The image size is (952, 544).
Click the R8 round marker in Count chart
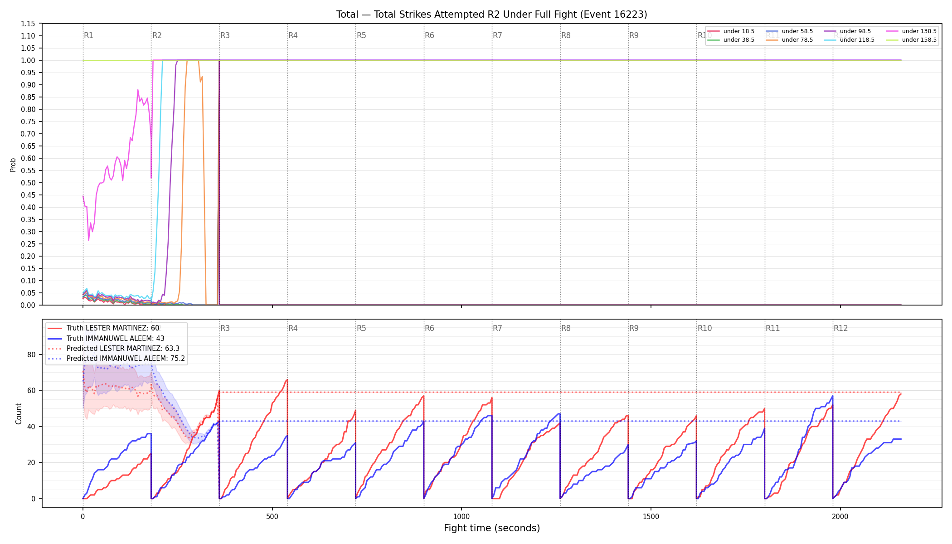(x=566, y=328)
